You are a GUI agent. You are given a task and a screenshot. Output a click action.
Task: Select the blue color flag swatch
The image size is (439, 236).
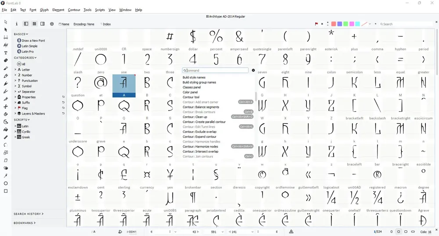click(340, 24)
